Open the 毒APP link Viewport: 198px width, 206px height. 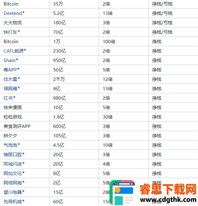click(x=12, y=70)
